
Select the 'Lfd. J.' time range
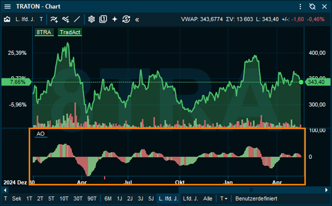[x=191, y=199]
